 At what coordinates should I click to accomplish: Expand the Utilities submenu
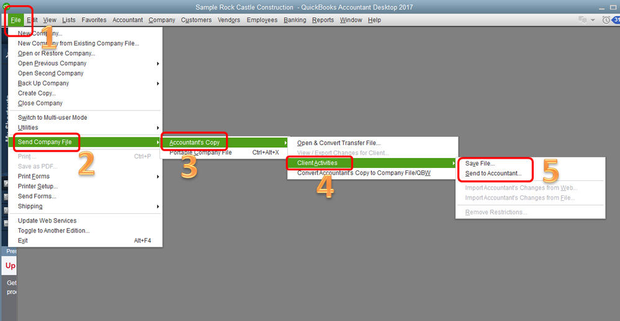pos(28,128)
